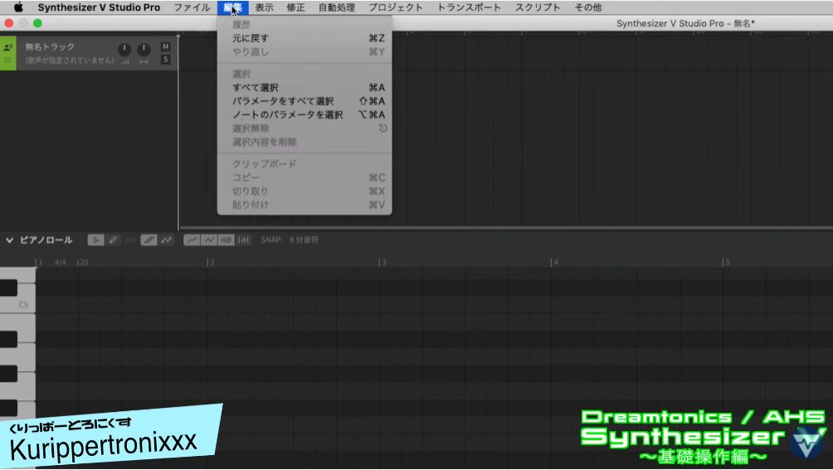Toggle the pitch curve display icon

coord(167,240)
